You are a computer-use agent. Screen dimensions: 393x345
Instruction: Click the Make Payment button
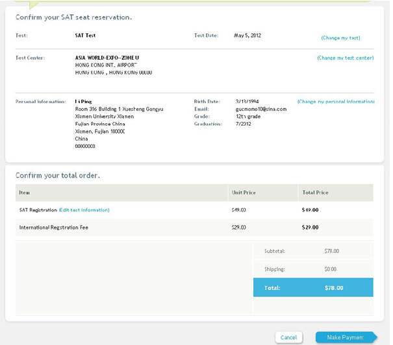click(345, 337)
